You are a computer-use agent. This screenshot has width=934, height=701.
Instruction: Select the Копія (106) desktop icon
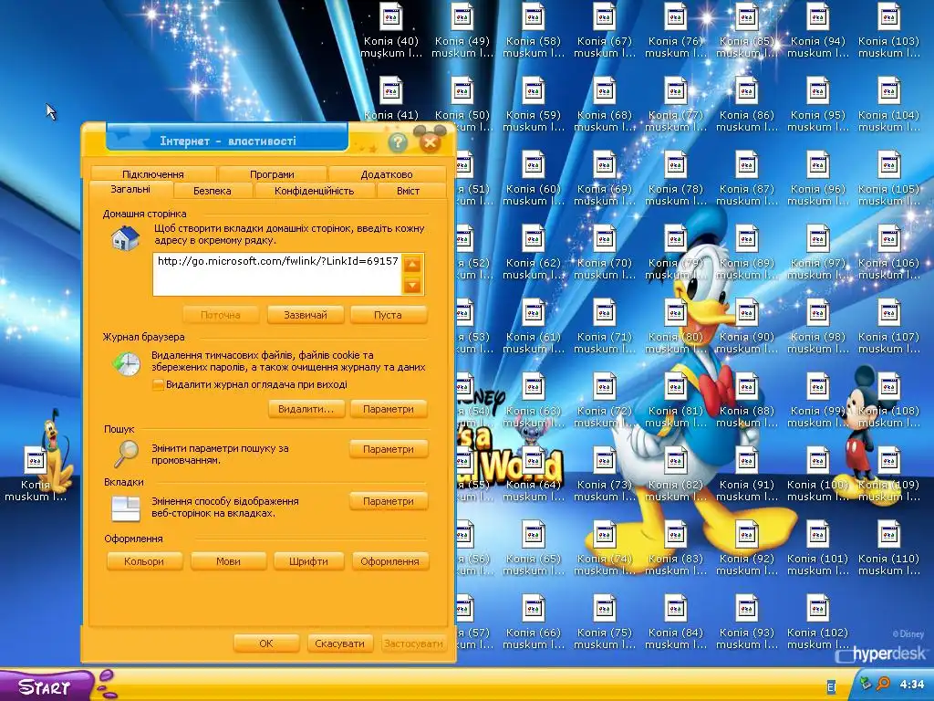pos(888,253)
